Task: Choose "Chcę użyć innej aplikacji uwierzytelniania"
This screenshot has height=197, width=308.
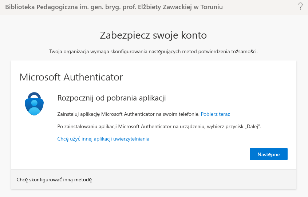Action: [103, 139]
